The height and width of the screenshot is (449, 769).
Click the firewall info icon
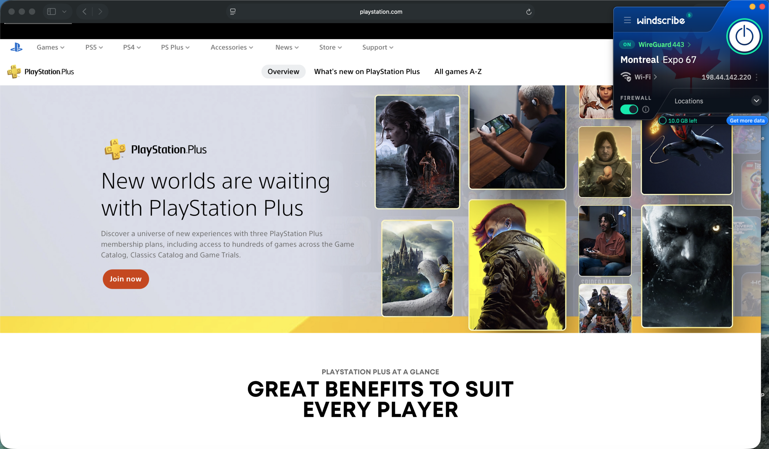646,109
